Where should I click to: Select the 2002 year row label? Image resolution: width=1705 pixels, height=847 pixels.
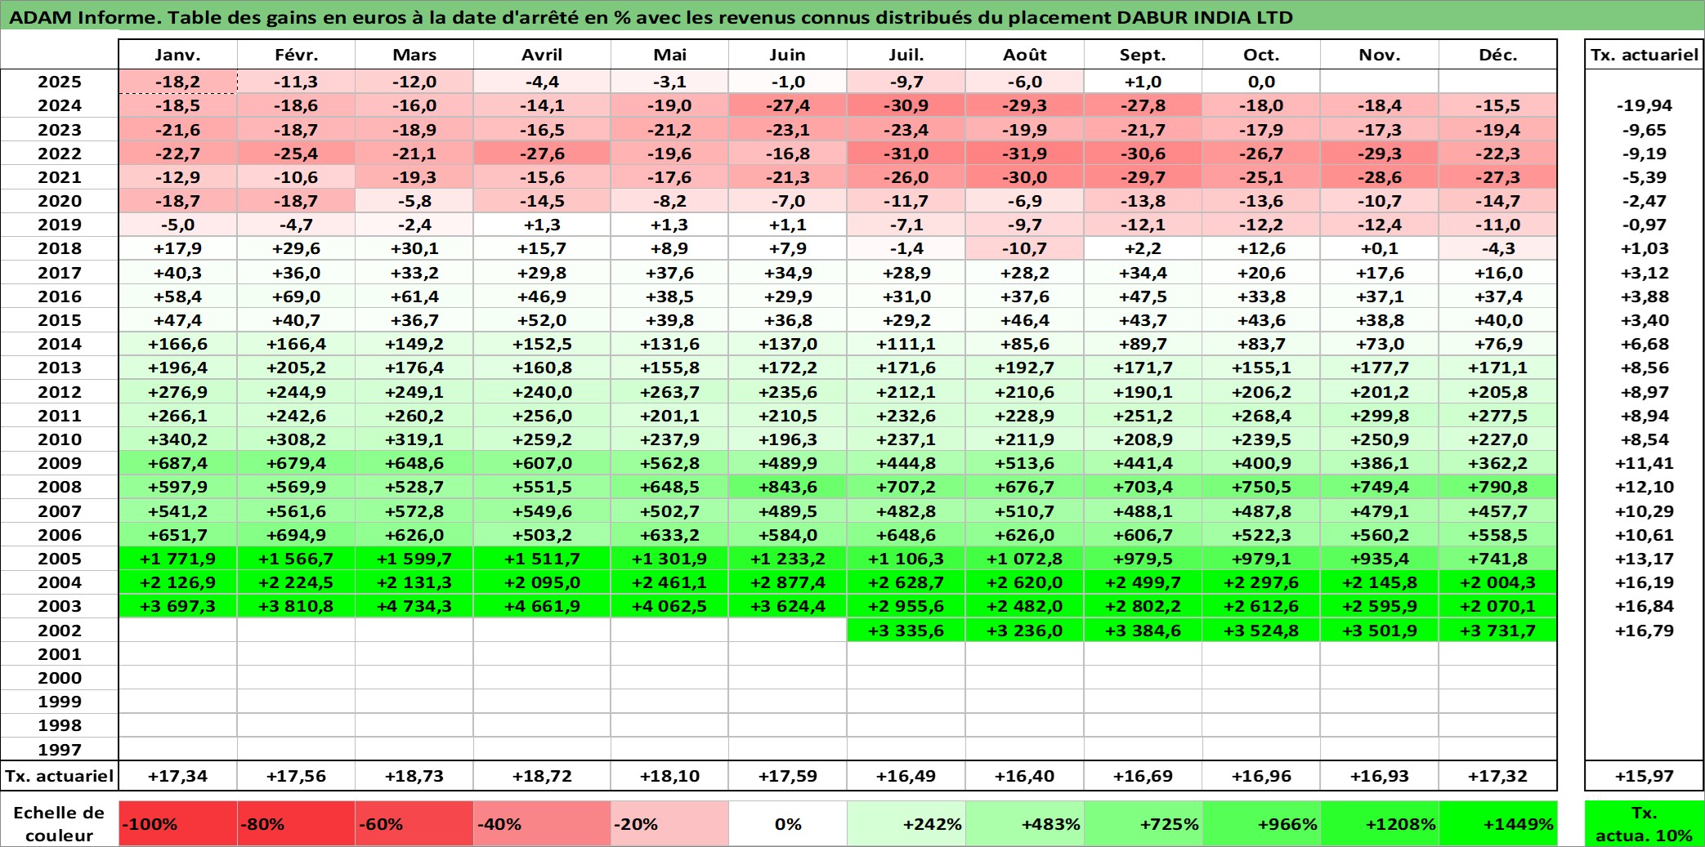pos(60,631)
